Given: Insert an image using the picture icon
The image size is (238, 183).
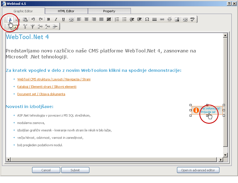Looking at the screenshot, I should 177,19.
